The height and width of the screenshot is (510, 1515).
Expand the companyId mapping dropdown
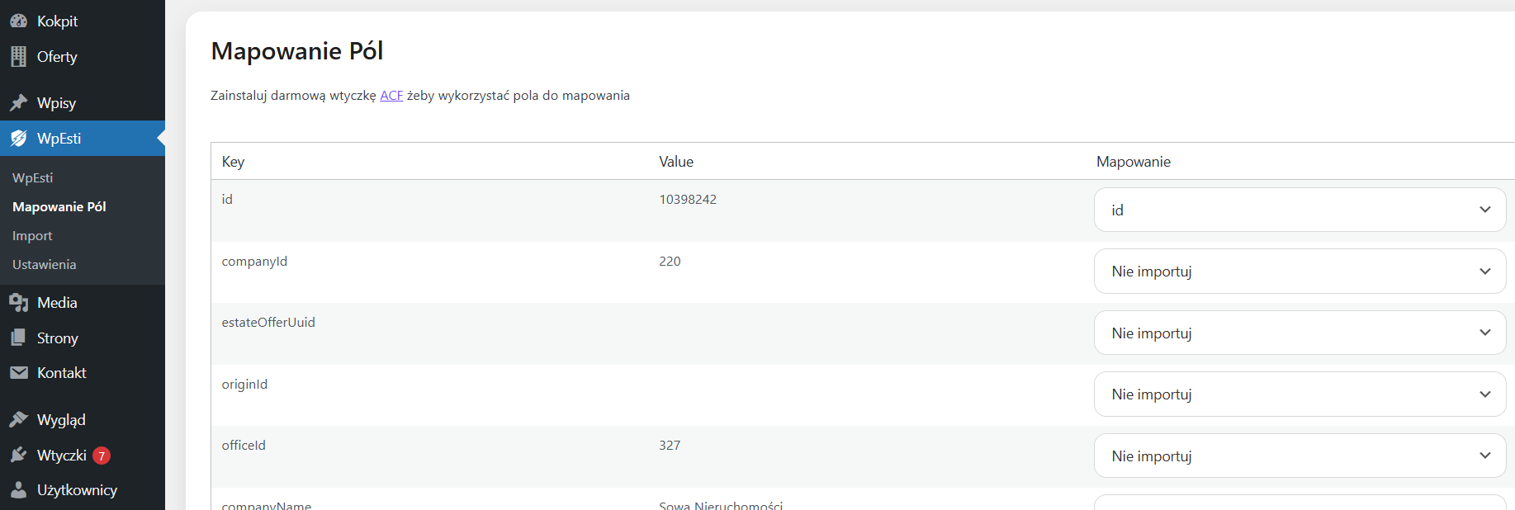click(x=1300, y=272)
